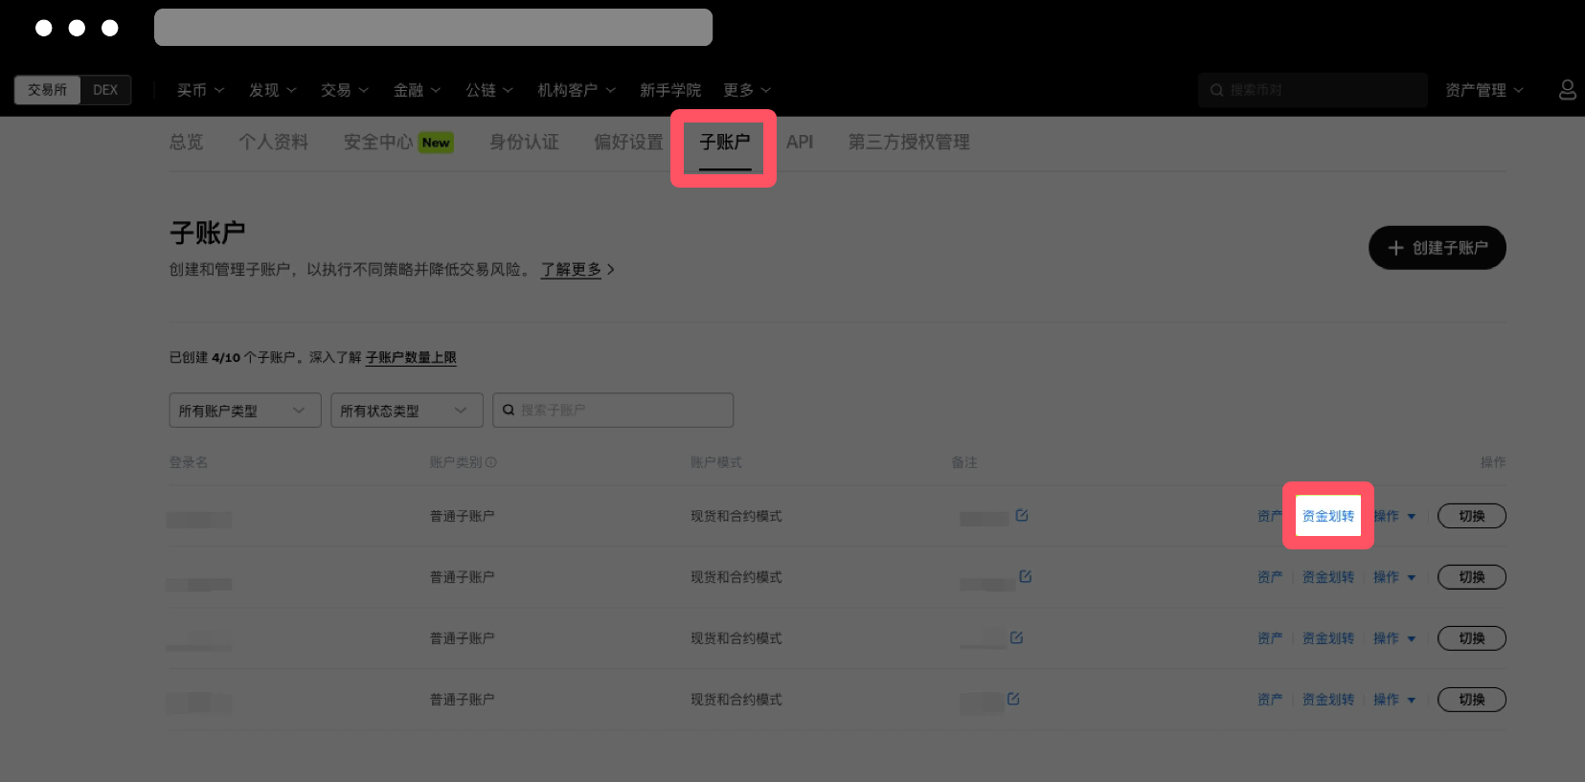Switch to DEX mode toggle
The image size is (1585, 782).
click(105, 90)
